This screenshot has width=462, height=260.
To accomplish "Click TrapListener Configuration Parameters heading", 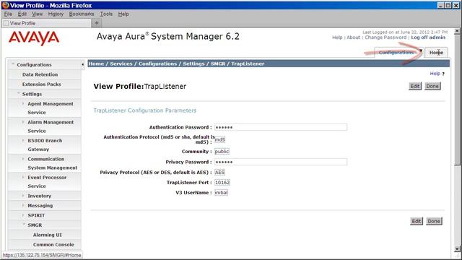I will tap(144, 110).
